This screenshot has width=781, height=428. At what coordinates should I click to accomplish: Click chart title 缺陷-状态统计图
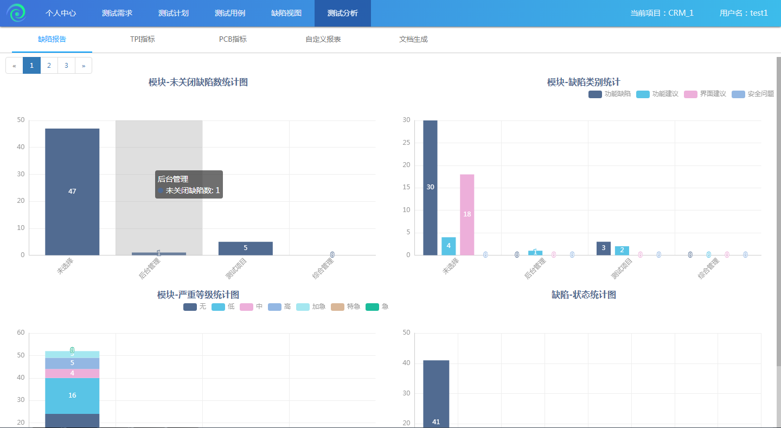coord(584,295)
